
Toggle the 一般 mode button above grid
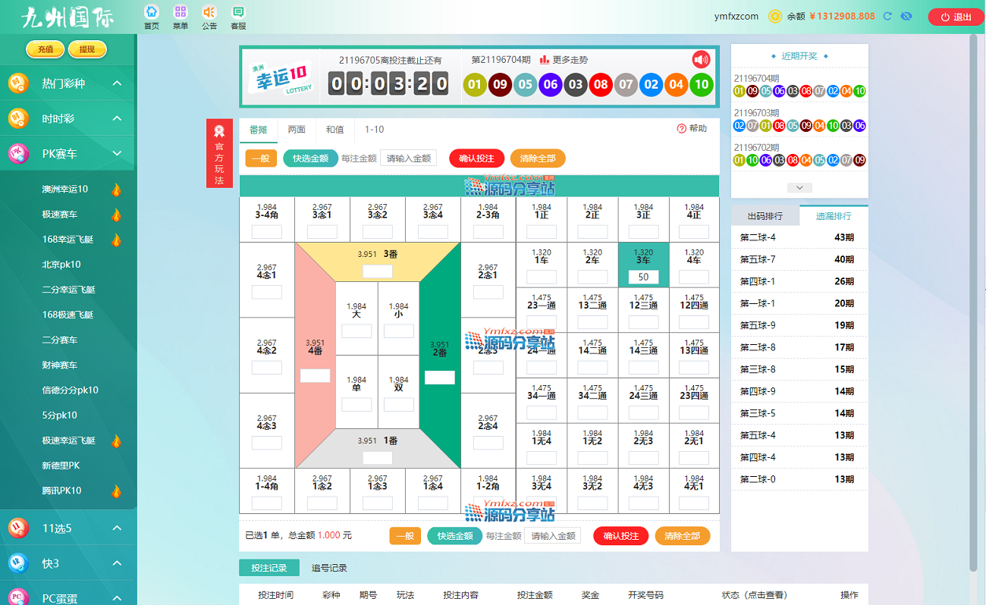click(260, 158)
